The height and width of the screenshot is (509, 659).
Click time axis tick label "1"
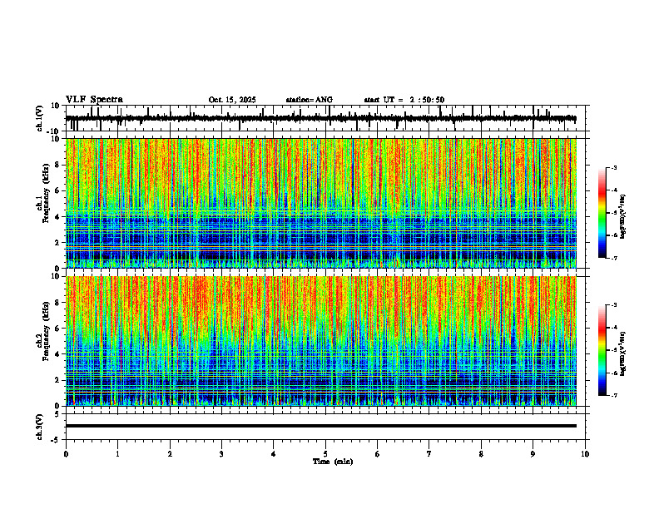point(117,454)
